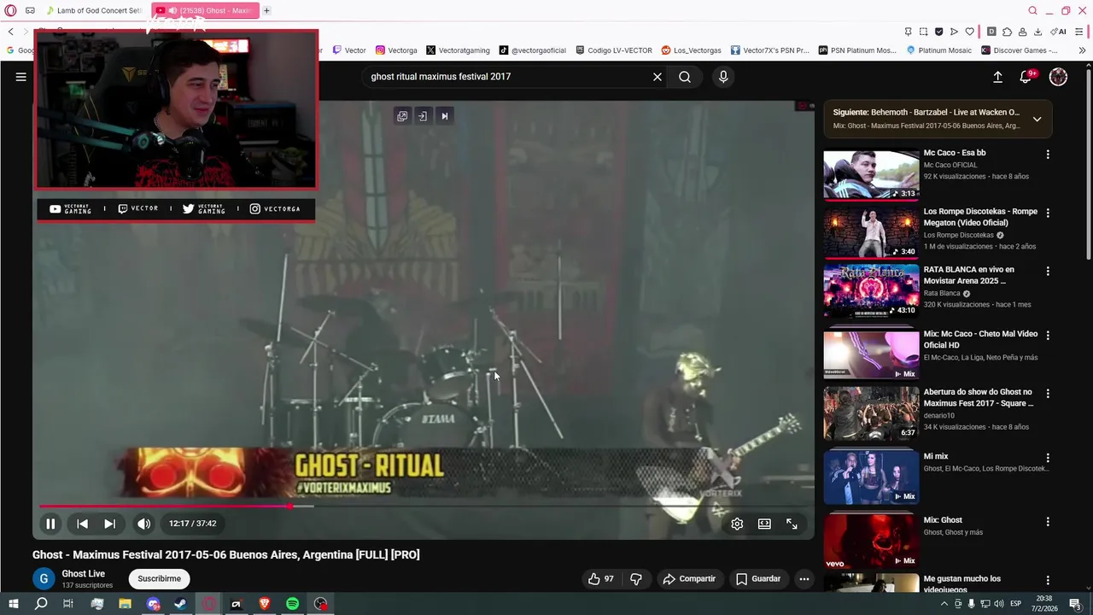Go to previous video in player
The width and height of the screenshot is (1093, 615).
pyautogui.click(x=82, y=524)
